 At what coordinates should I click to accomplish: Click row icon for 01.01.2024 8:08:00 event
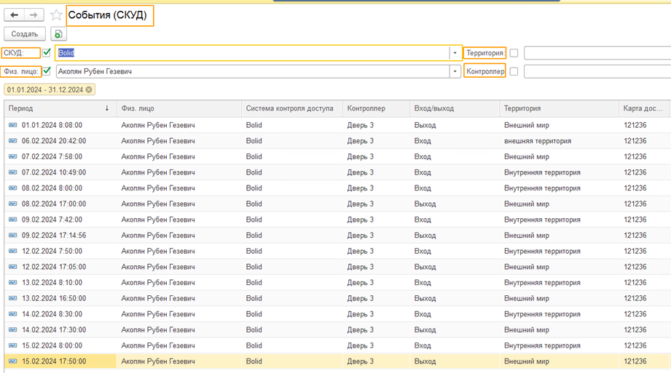(x=12, y=125)
